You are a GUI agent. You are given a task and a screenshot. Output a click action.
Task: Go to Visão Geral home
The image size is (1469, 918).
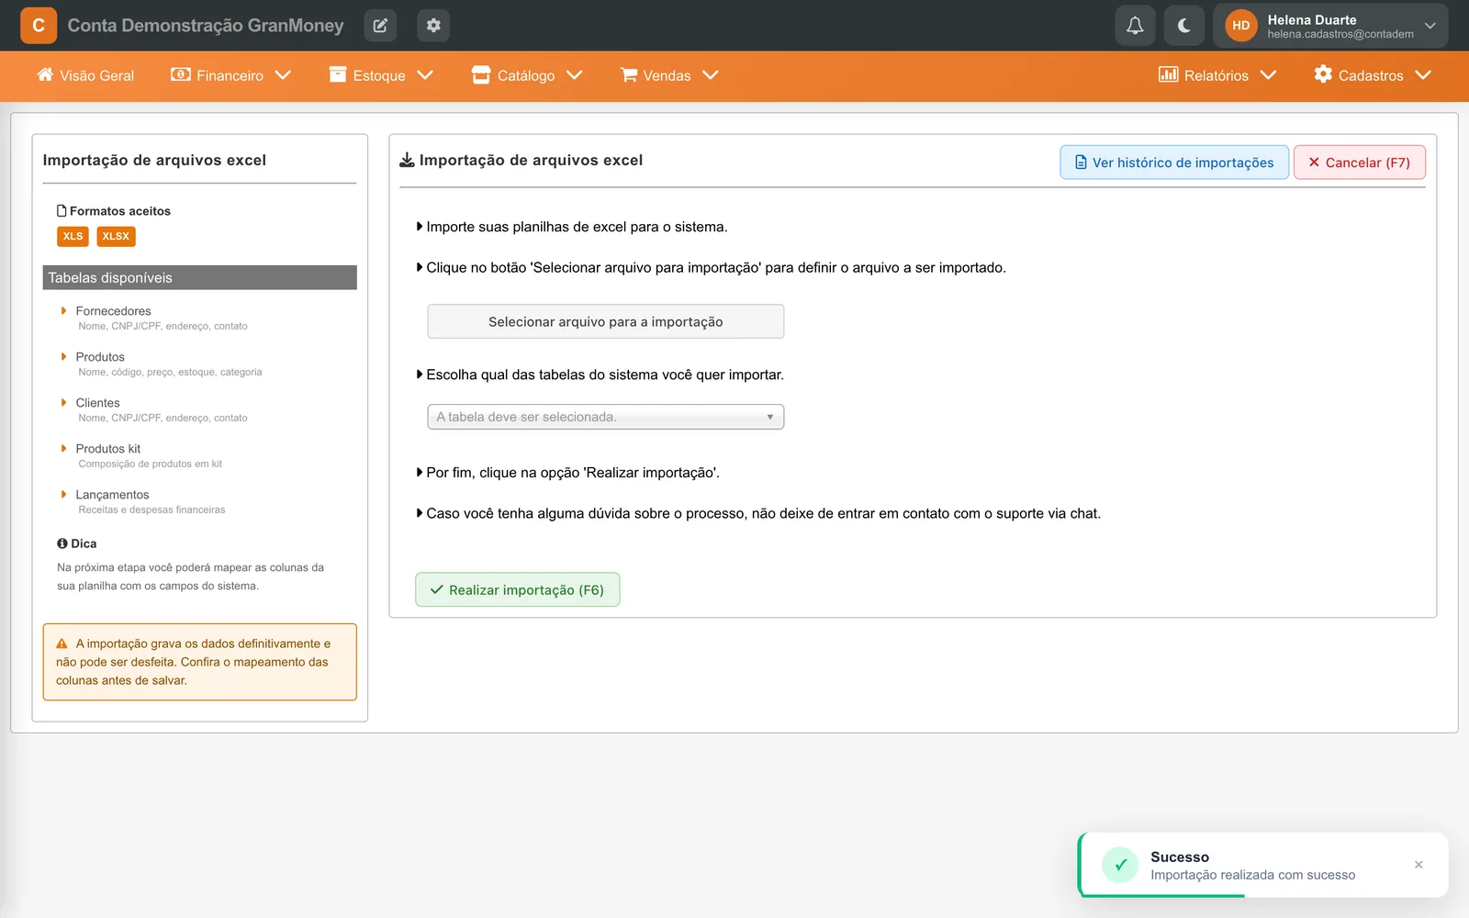click(85, 75)
